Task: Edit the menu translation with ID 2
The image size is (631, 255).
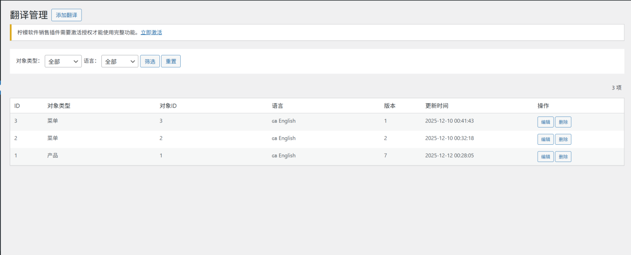Action: 545,139
